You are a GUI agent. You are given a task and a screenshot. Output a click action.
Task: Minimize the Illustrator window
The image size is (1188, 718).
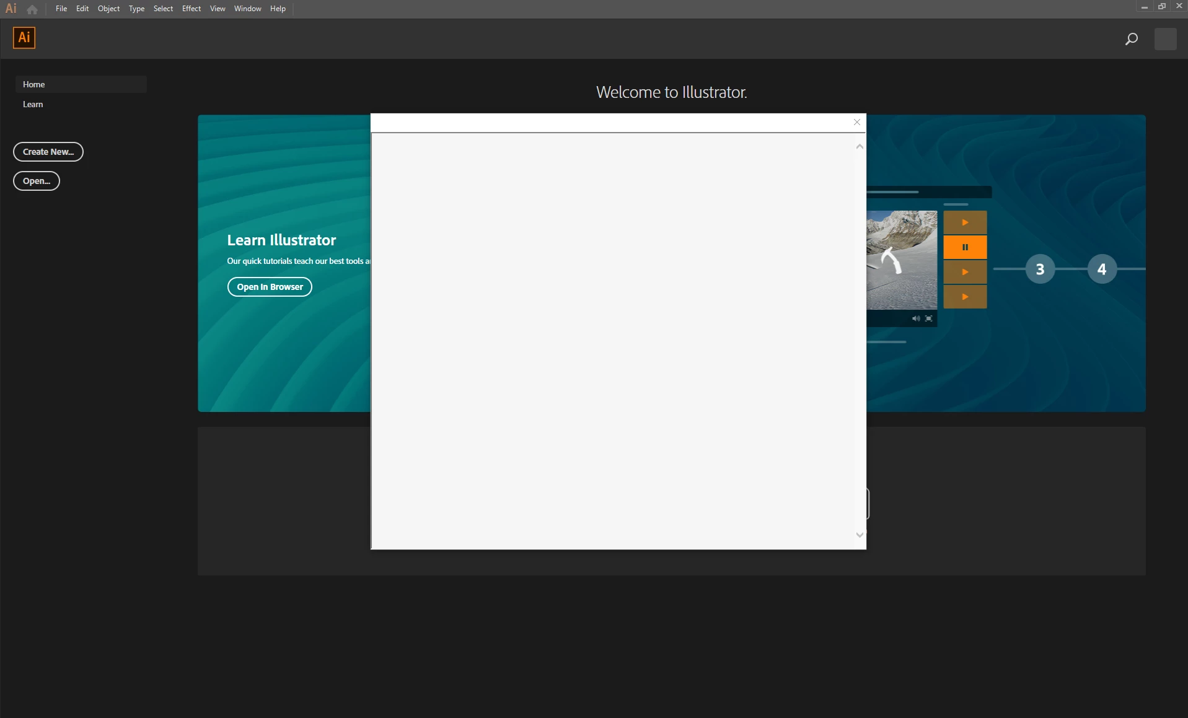point(1144,6)
